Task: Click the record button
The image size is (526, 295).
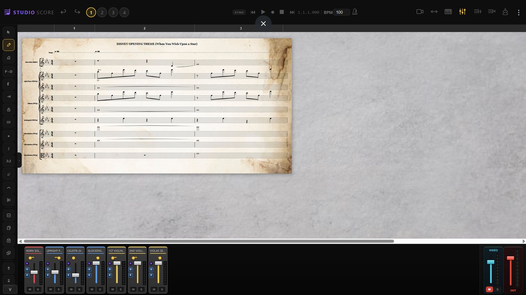Action: point(273,12)
